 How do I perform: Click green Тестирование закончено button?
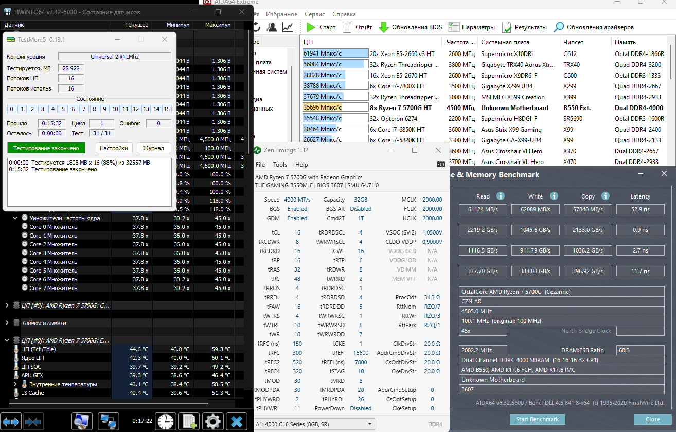coord(46,148)
